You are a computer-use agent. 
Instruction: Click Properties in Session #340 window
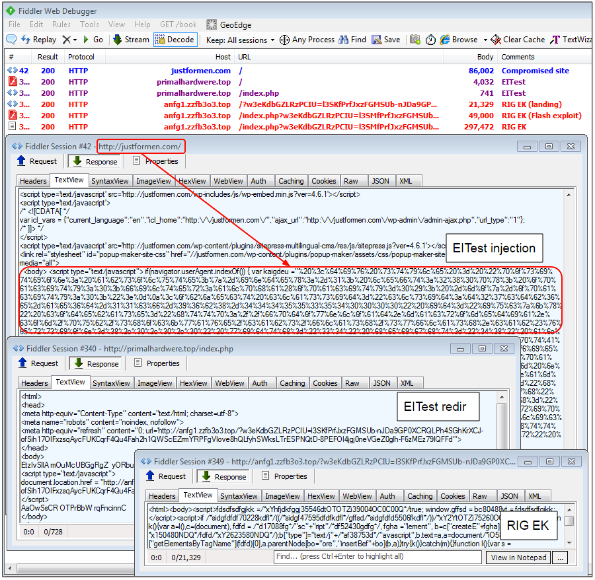pyautogui.click(x=157, y=363)
